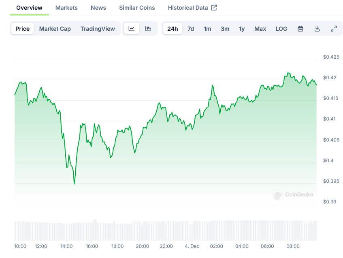Go to the Similar Coins tab
Image resolution: width=343 pixels, height=258 pixels.
click(x=137, y=8)
